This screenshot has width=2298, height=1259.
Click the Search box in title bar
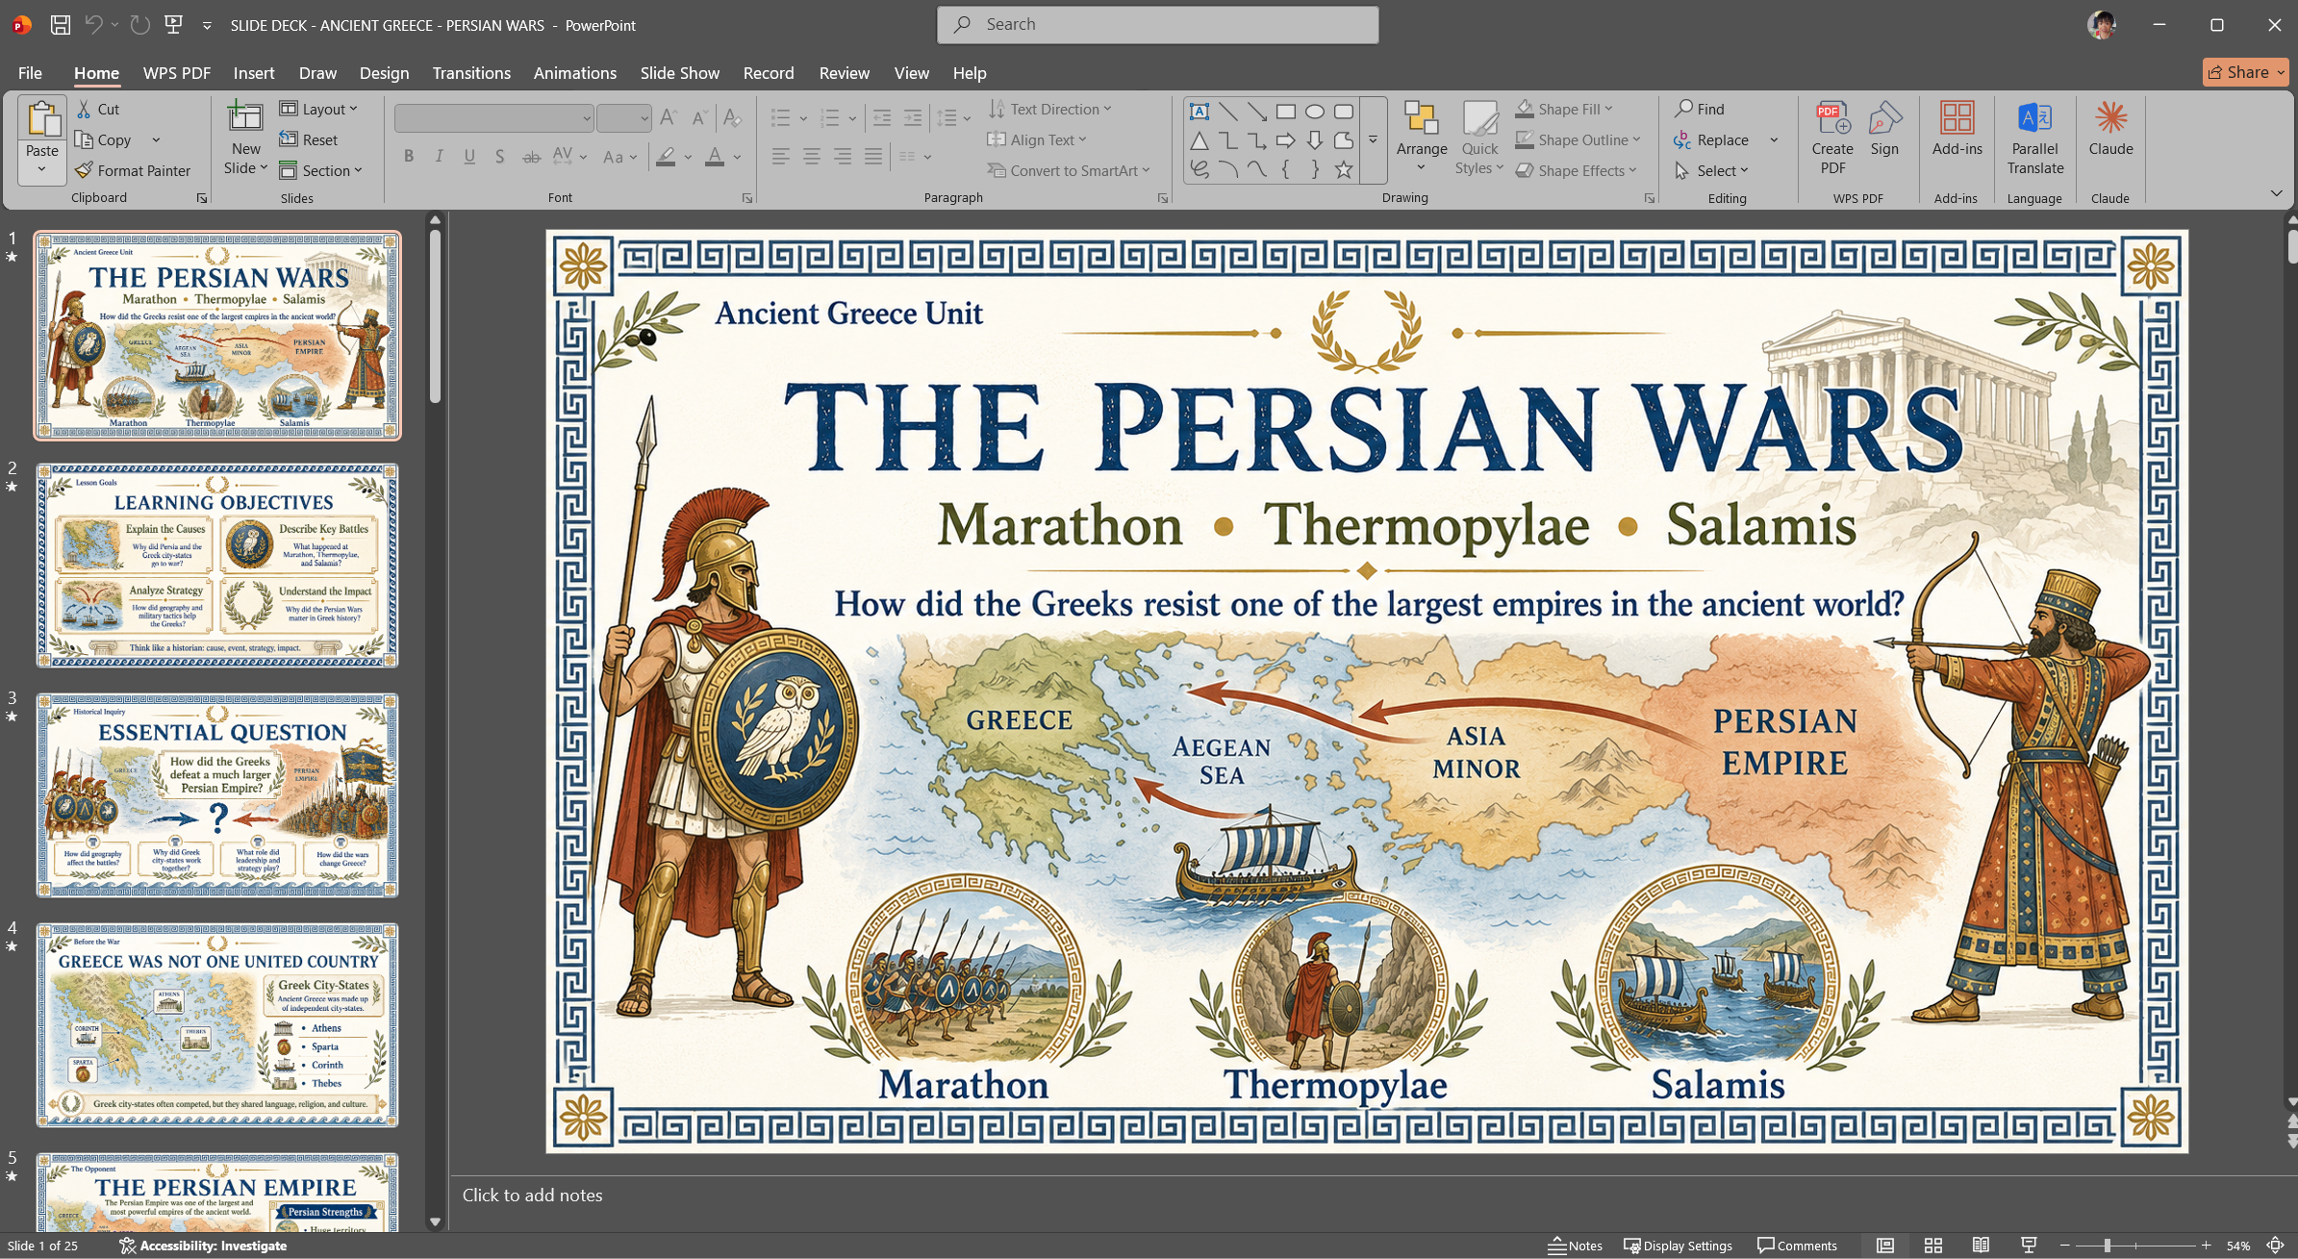click(1157, 25)
